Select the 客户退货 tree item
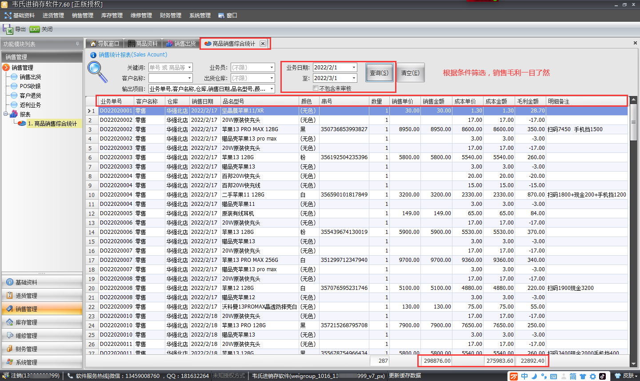 coord(31,96)
